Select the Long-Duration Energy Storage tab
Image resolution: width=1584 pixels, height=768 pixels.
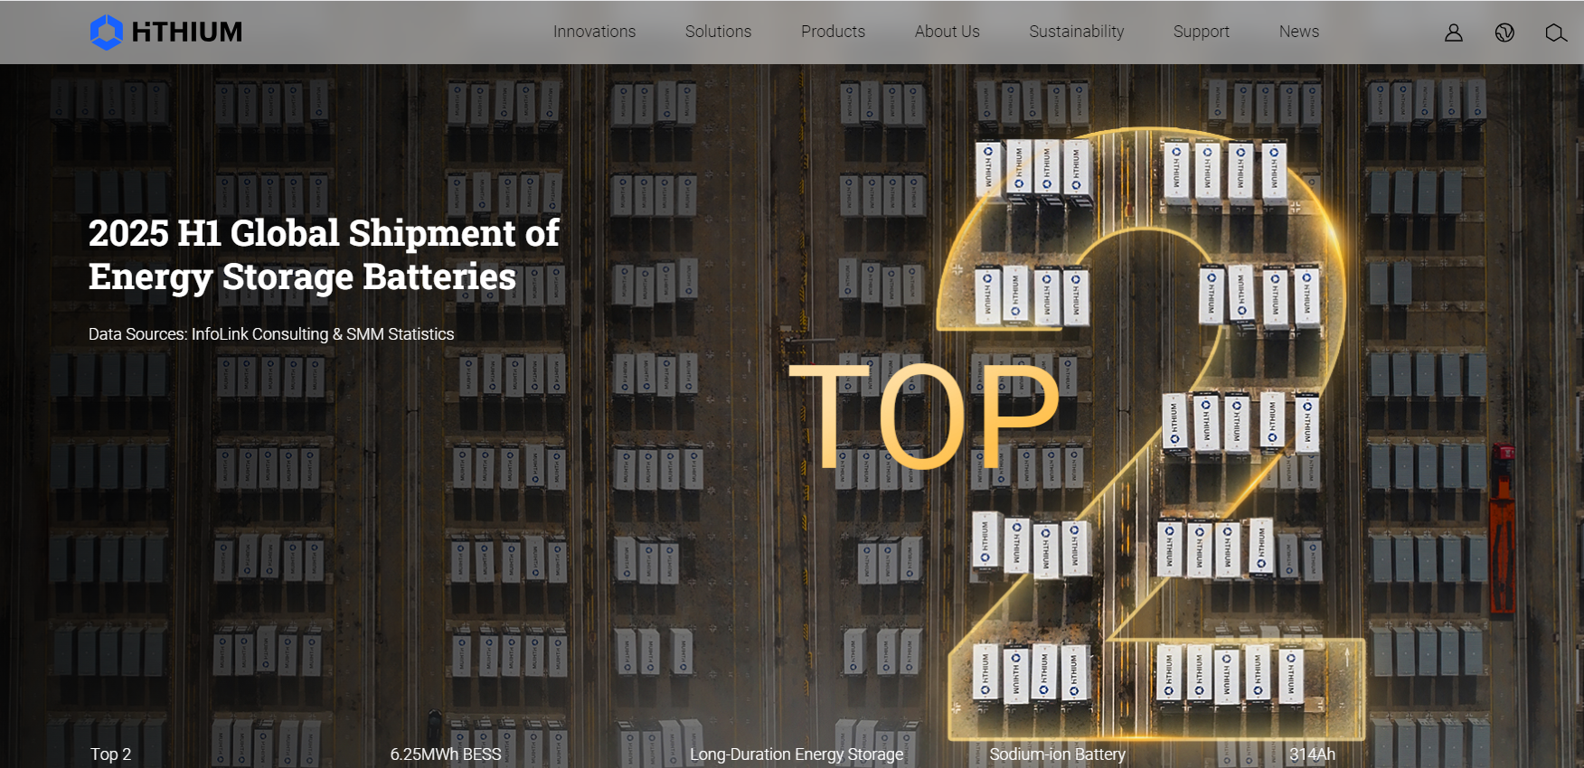click(797, 754)
